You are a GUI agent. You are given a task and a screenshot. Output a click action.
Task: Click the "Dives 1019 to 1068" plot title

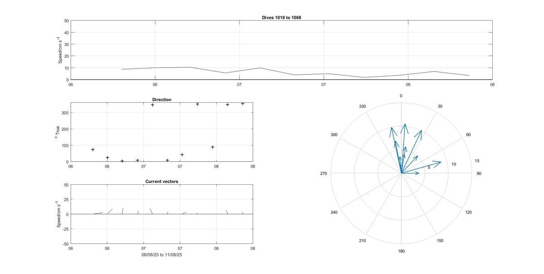(x=282, y=17)
